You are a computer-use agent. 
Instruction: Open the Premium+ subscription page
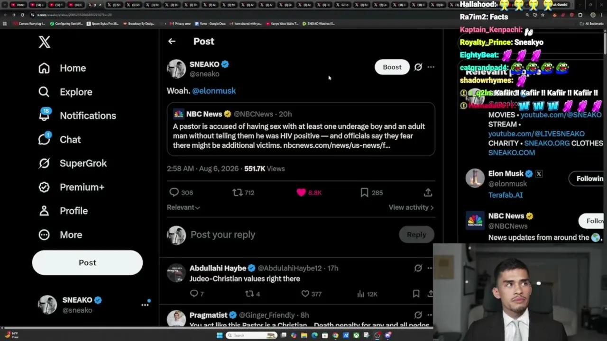[71, 187]
